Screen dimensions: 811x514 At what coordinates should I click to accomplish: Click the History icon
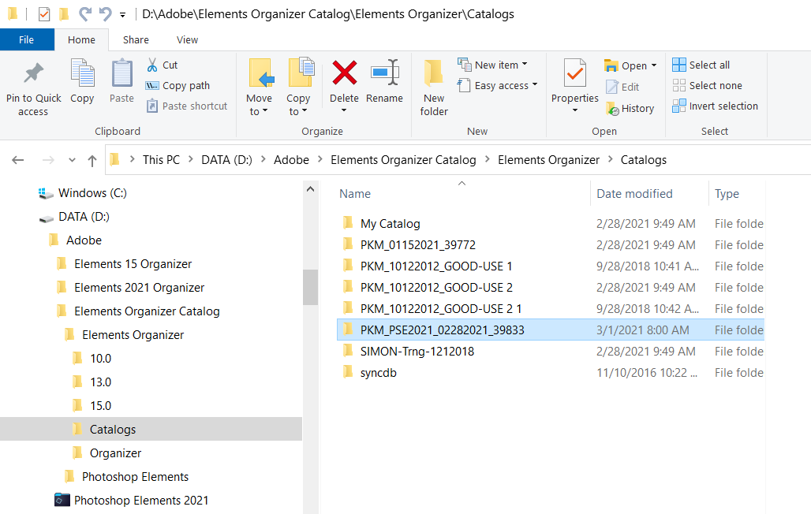[612, 109]
